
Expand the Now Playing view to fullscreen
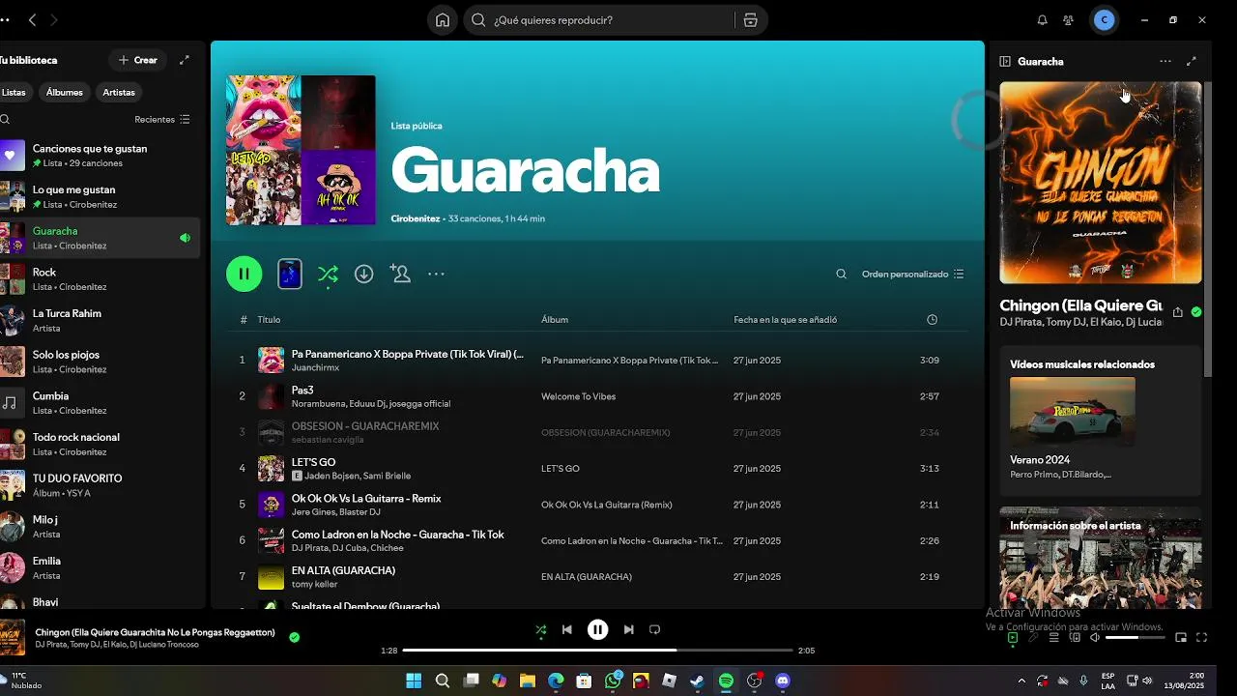[x=1192, y=61]
